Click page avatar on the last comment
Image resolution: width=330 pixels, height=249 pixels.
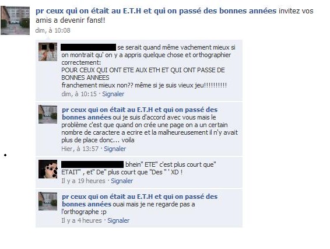(48, 201)
